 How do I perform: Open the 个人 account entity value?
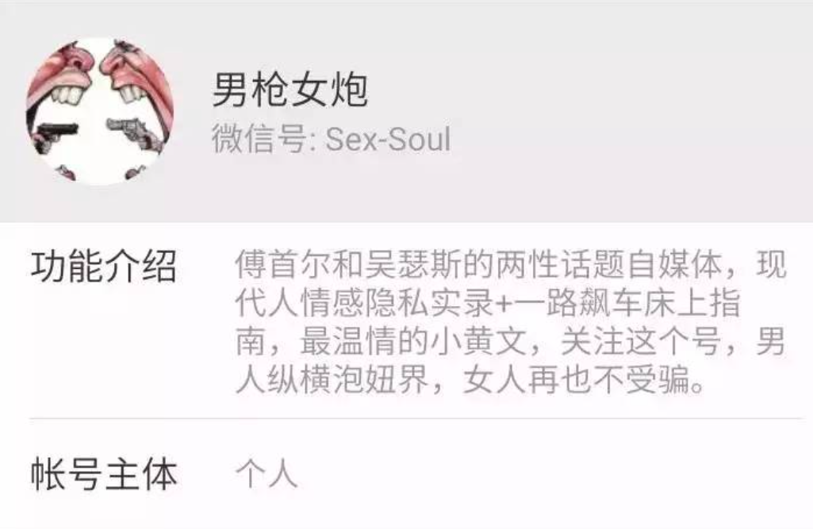(x=267, y=474)
